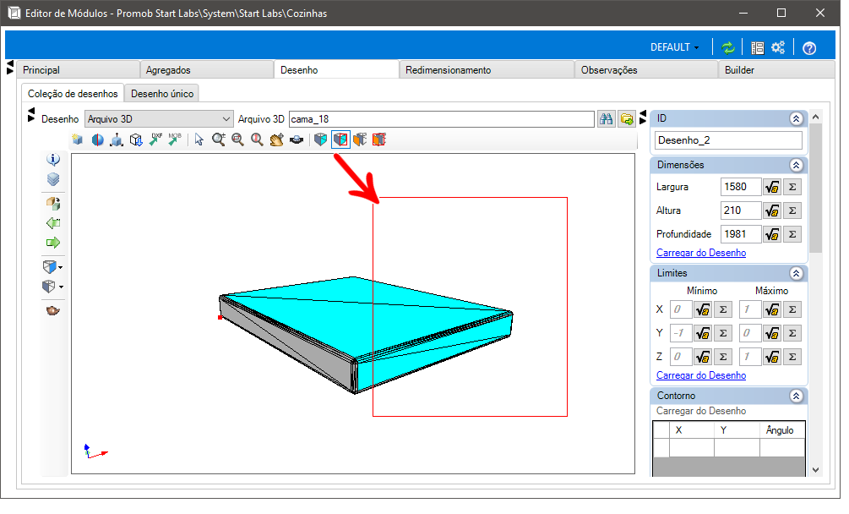This screenshot has height=514, width=849.
Task: Switch to the Builder tab
Action: click(x=776, y=70)
